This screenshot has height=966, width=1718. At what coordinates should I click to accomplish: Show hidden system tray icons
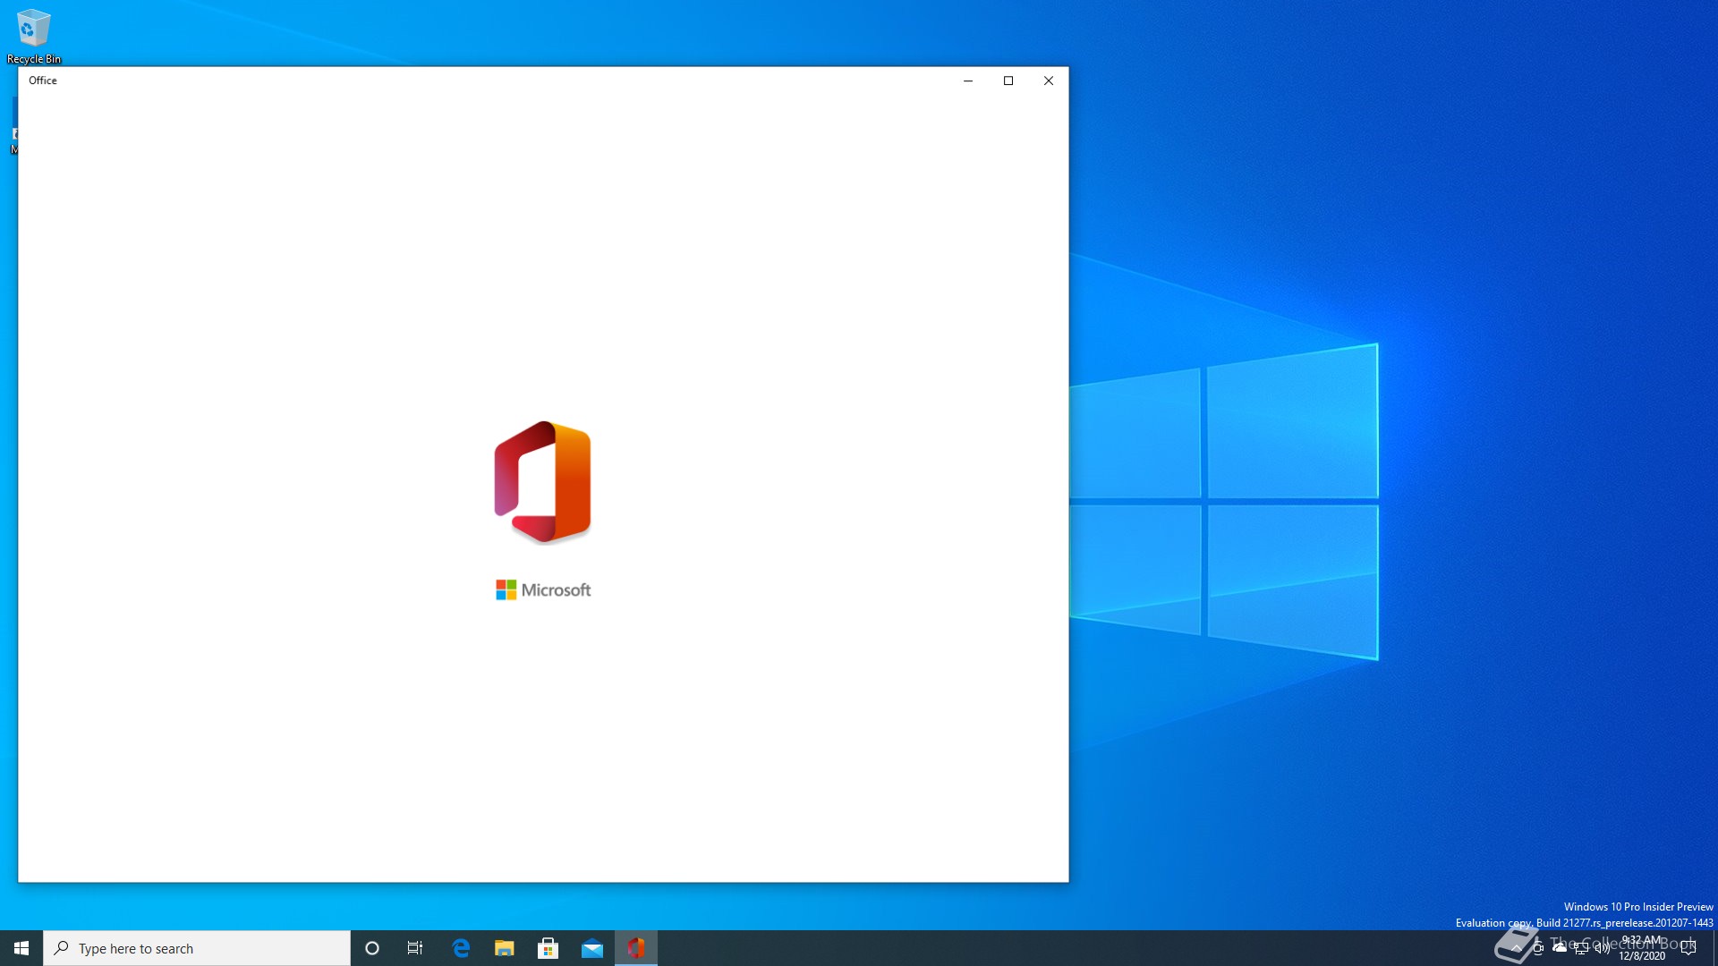(x=1517, y=948)
